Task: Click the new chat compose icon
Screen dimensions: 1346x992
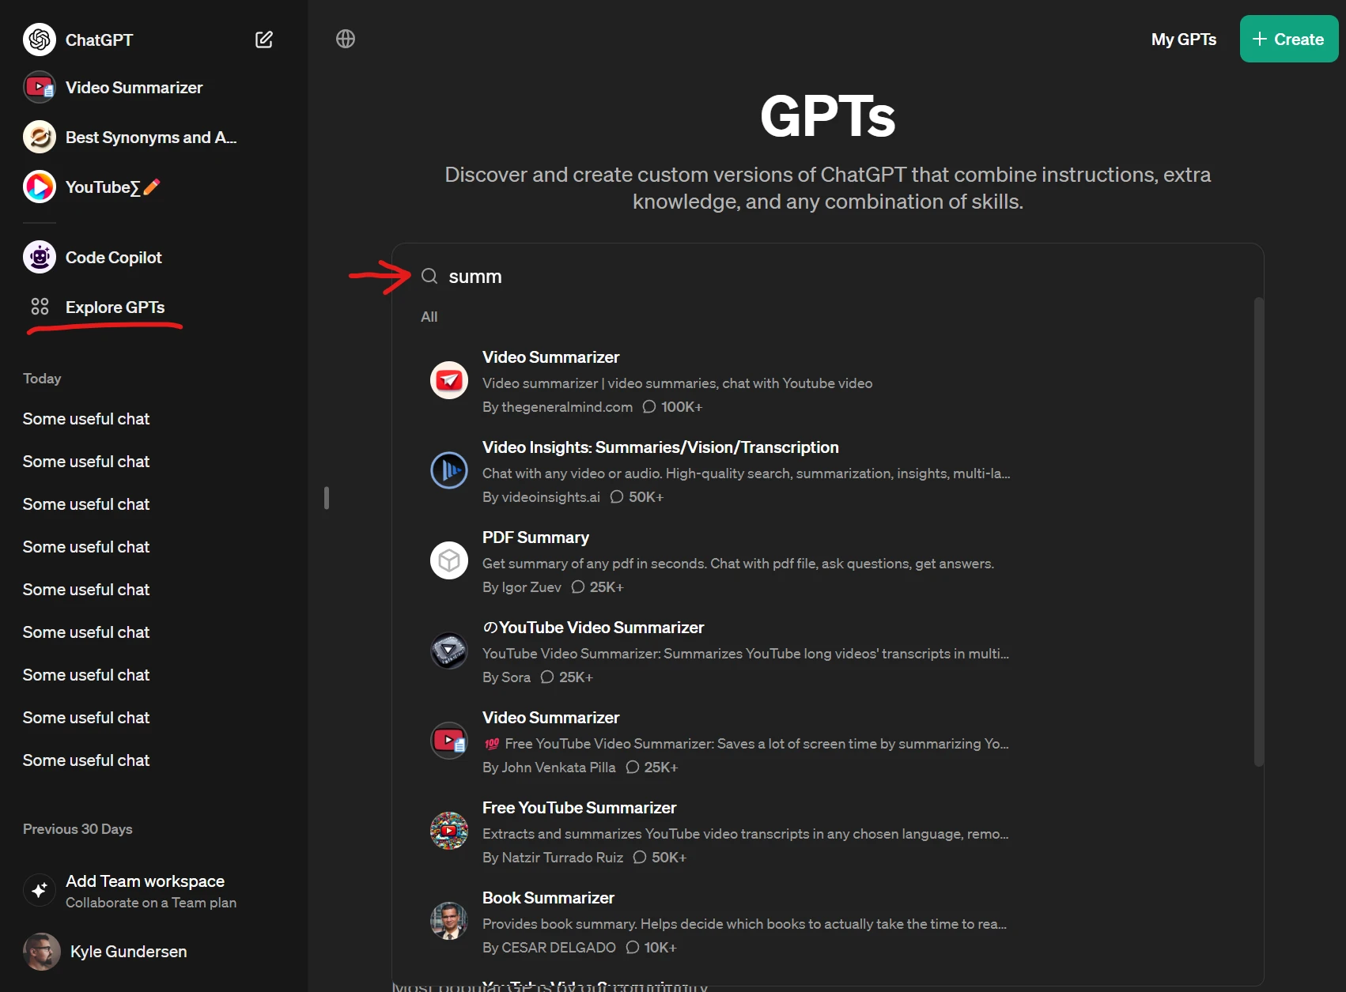Action: pos(264,40)
